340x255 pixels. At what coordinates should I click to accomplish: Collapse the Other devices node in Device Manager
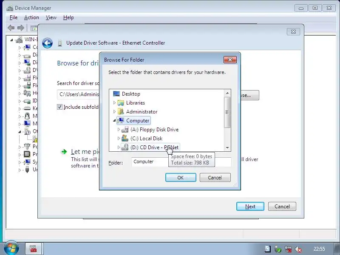[x=20, y=132]
